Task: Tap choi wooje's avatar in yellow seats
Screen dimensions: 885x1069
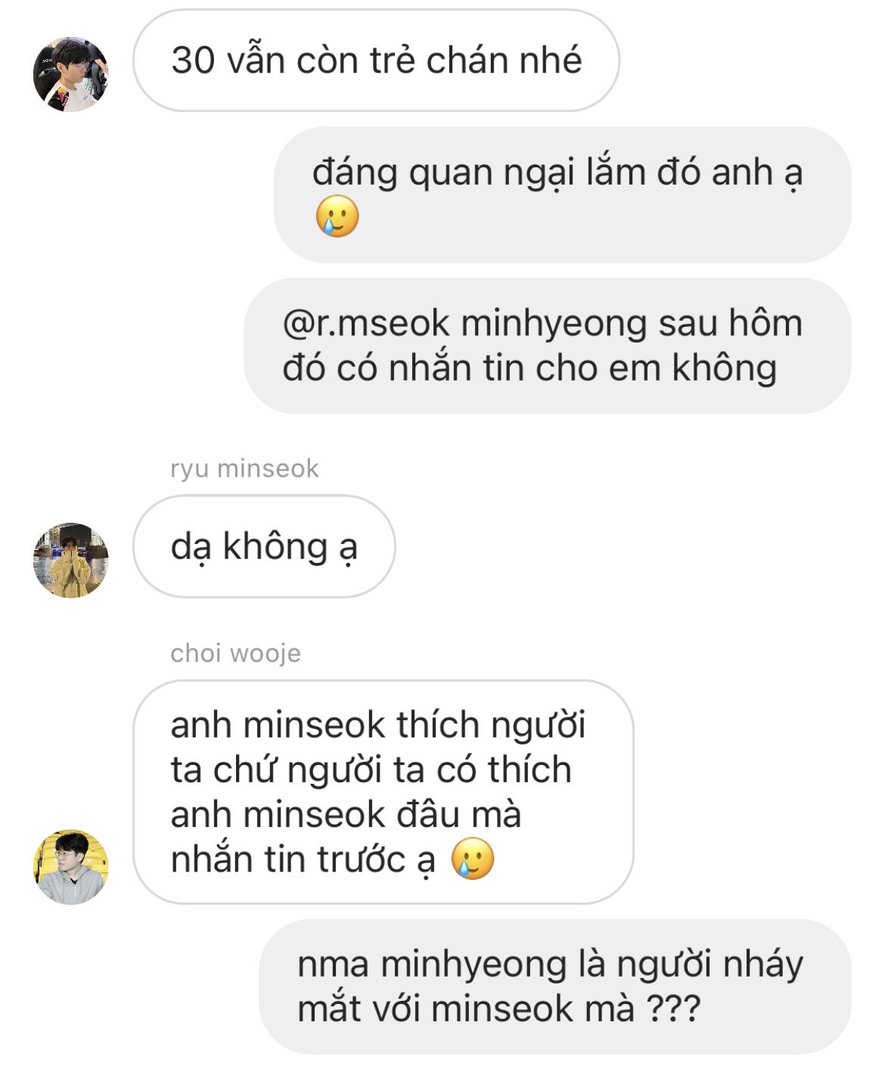Action: pyautogui.click(x=71, y=867)
